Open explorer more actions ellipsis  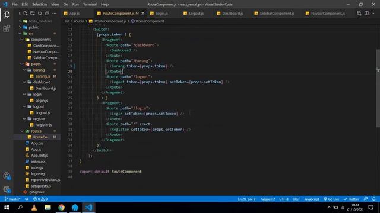click(54, 14)
